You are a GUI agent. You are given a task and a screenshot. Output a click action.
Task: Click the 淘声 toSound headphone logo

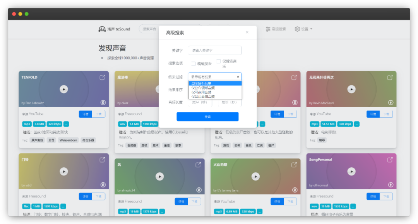101,29
